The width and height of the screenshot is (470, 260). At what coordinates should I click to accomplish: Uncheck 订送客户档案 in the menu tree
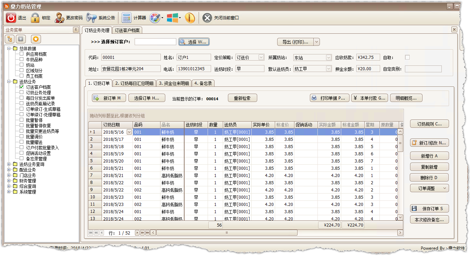(x=22, y=87)
